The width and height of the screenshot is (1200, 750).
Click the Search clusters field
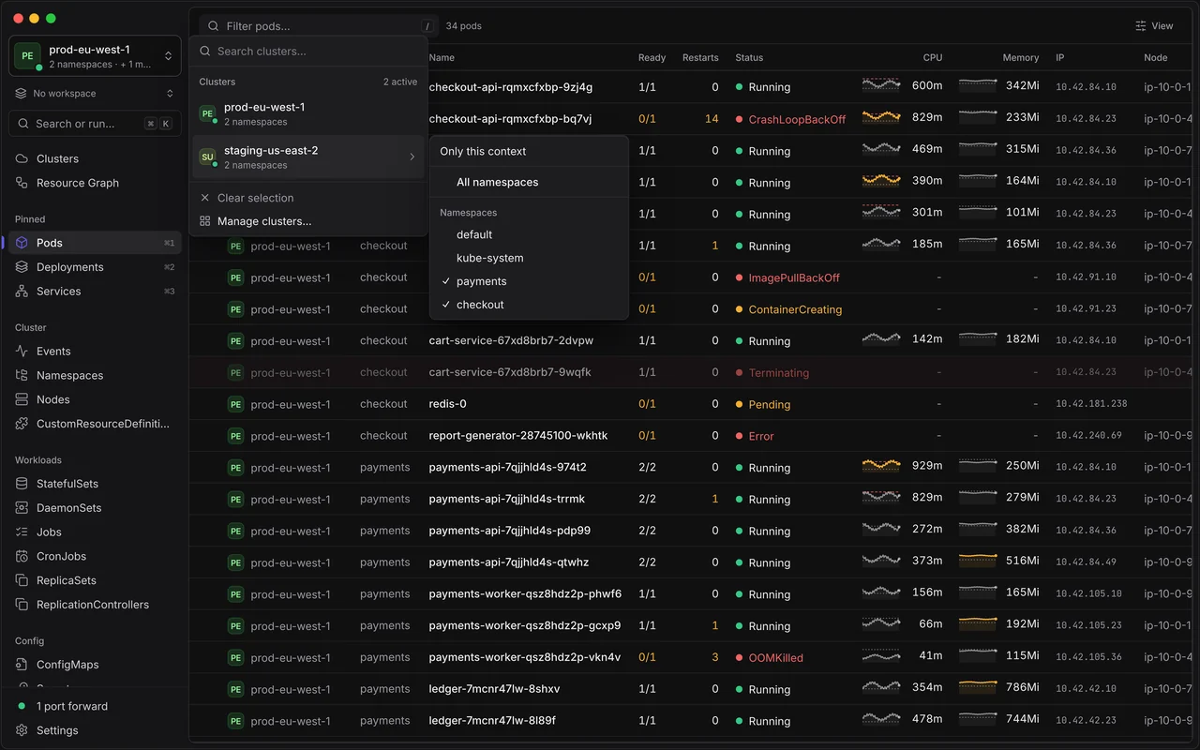(308, 52)
